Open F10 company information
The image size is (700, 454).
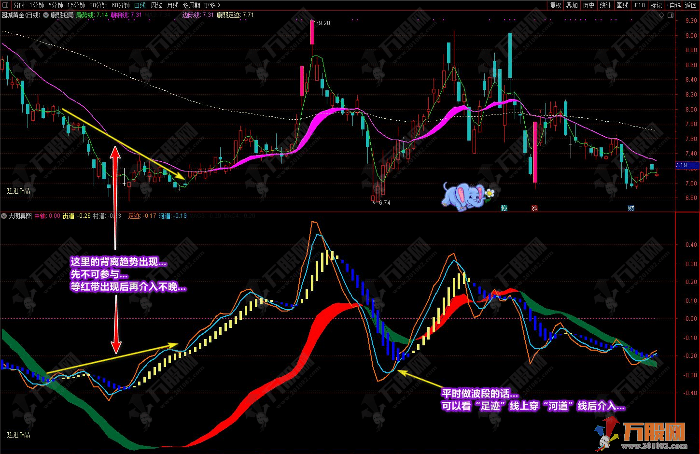coord(640,5)
